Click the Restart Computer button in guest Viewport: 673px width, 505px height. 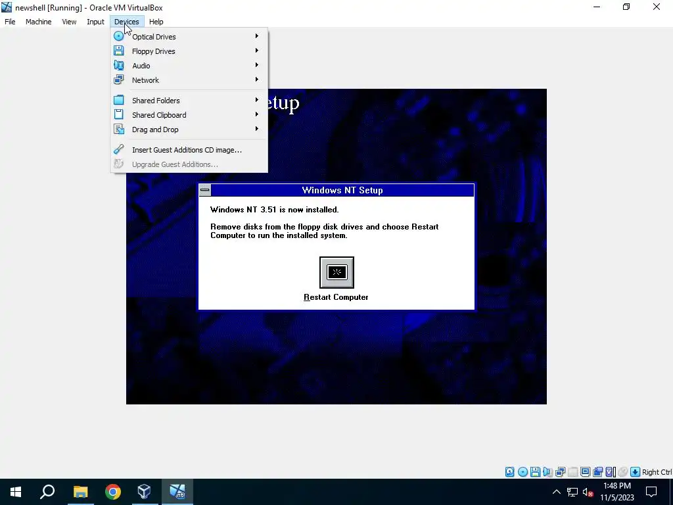coord(336,273)
